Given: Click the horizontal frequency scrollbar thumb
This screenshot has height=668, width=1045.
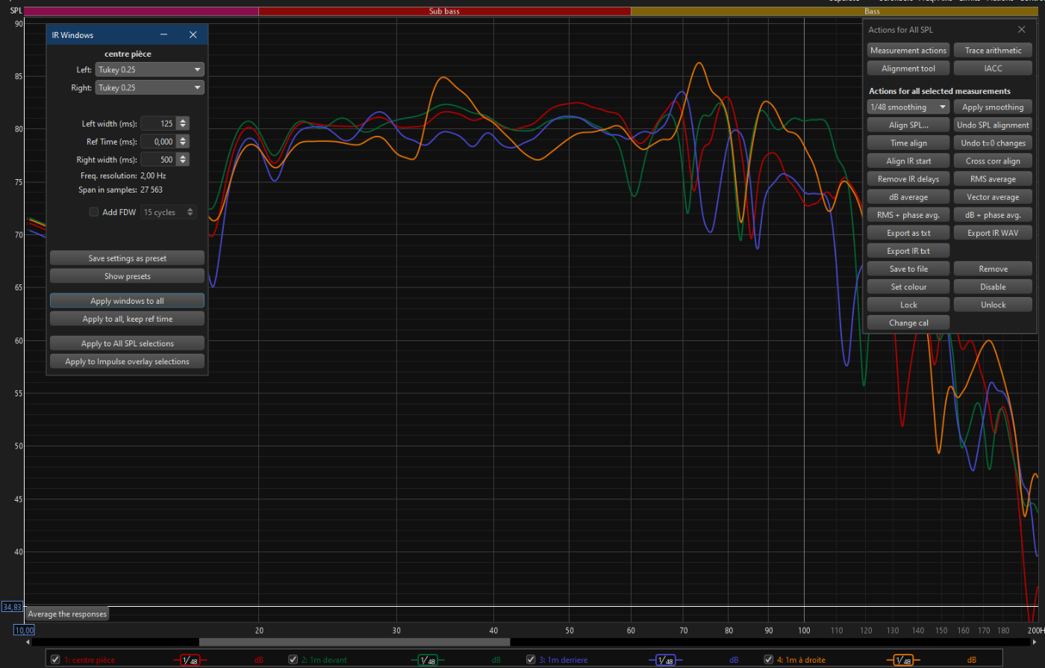Looking at the screenshot, I should pos(354,642).
